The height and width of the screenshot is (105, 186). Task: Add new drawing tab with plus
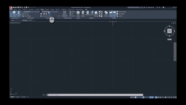click(x=34, y=20)
